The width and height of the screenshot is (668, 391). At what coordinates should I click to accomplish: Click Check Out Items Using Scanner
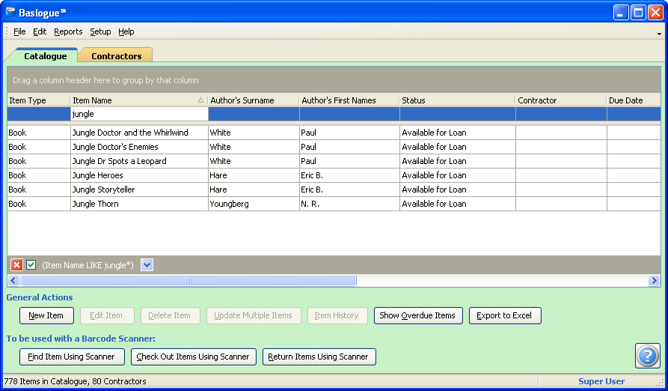[194, 357]
